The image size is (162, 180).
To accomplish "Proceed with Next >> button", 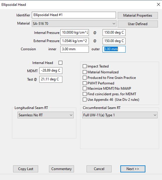I will click(133, 169).
